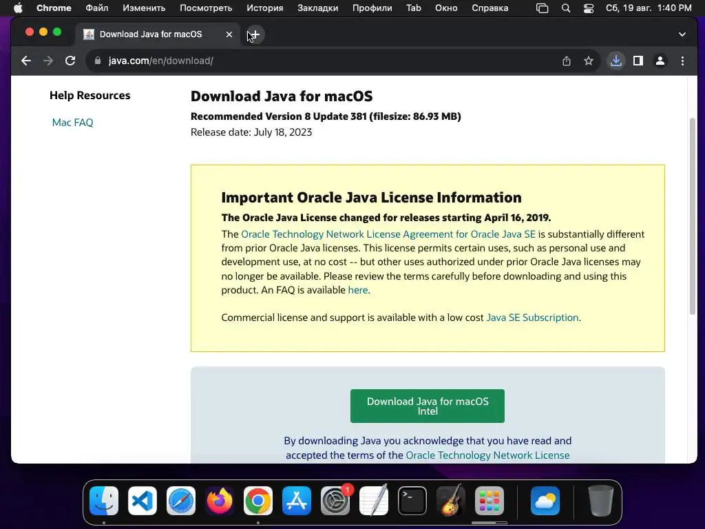Image resolution: width=705 pixels, height=529 pixels.
Task: Open the Справка menu
Action: [x=490, y=8]
